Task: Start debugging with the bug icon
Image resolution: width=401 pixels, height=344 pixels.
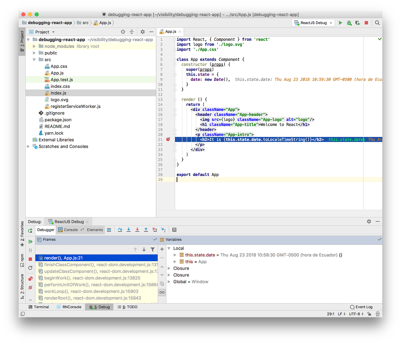Action: point(349,23)
